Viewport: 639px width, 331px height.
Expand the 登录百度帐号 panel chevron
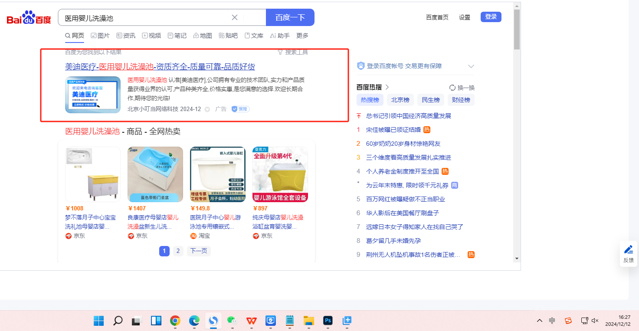[471, 66]
